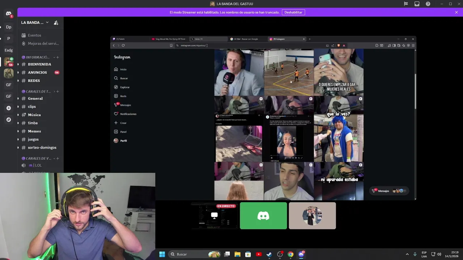This screenshot has height=260, width=463.
Task: Open File Explorer from the taskbar
Action: pyautogui.click(x=237, y=254)
